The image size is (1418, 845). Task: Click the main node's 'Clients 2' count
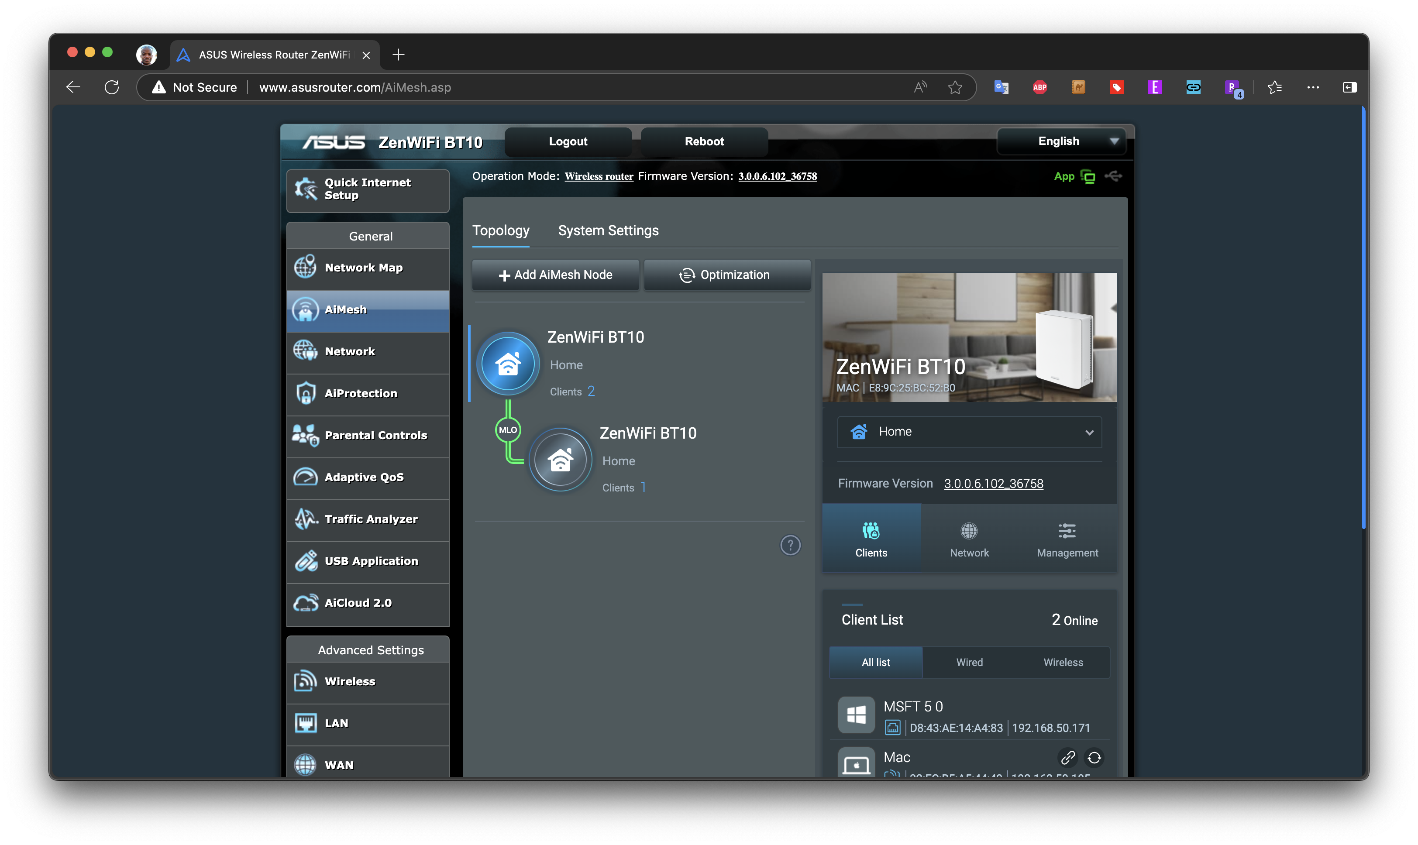tap(572, 391)
